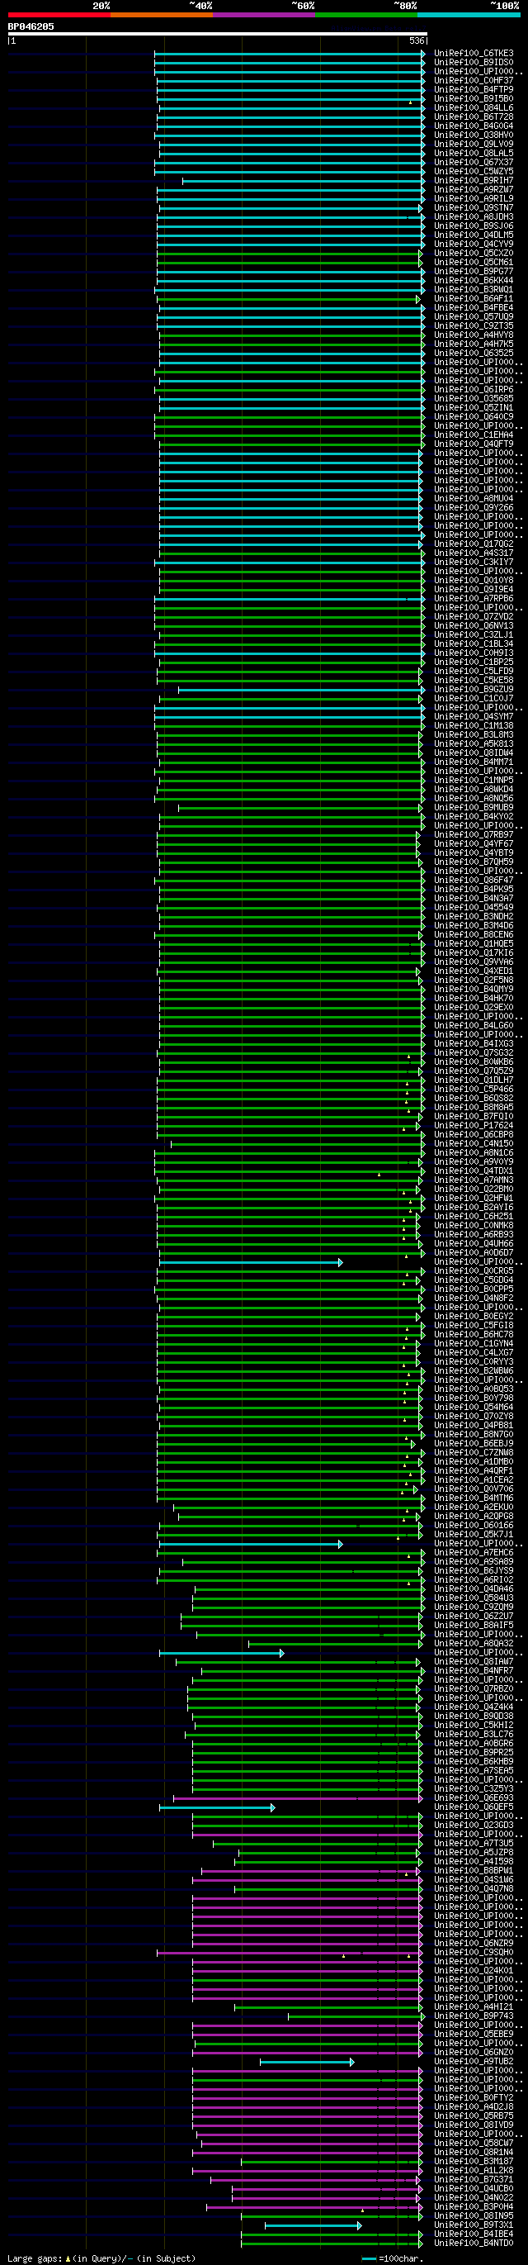Select hit label UniRef100_Q5CM61
The width and height of the screenshot is (528, 2265).
474,263
